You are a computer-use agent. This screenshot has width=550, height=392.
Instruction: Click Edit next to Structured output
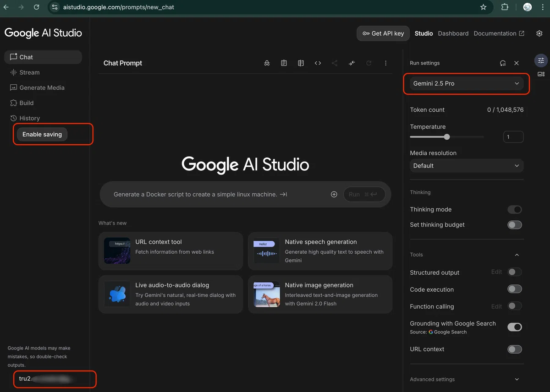(496, 272)
